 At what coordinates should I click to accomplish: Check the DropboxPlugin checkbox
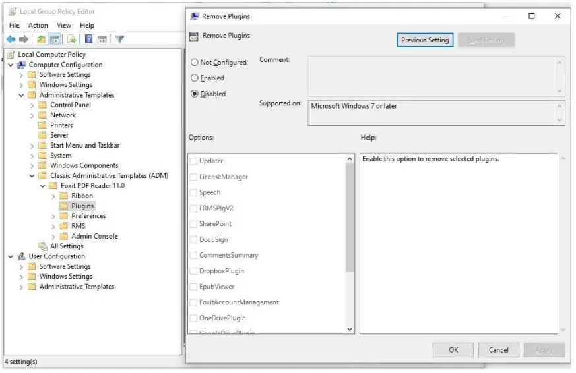click(x=193, y=272)
